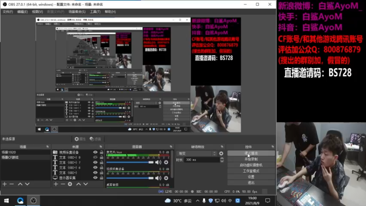The width and height of the screenshot is (366, 206).
Task: Hide the 文本 (GDI+) 6 source
Action: (95, 168)
